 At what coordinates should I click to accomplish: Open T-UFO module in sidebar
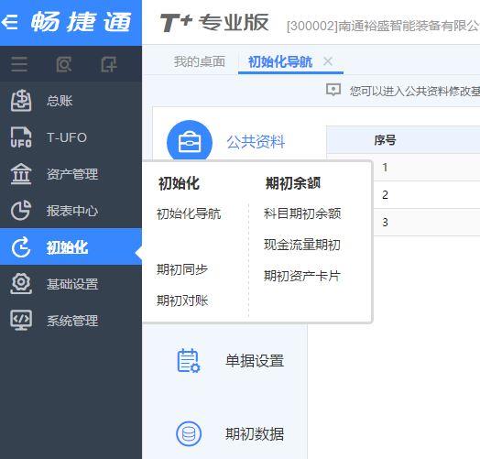tap(71, 137)
